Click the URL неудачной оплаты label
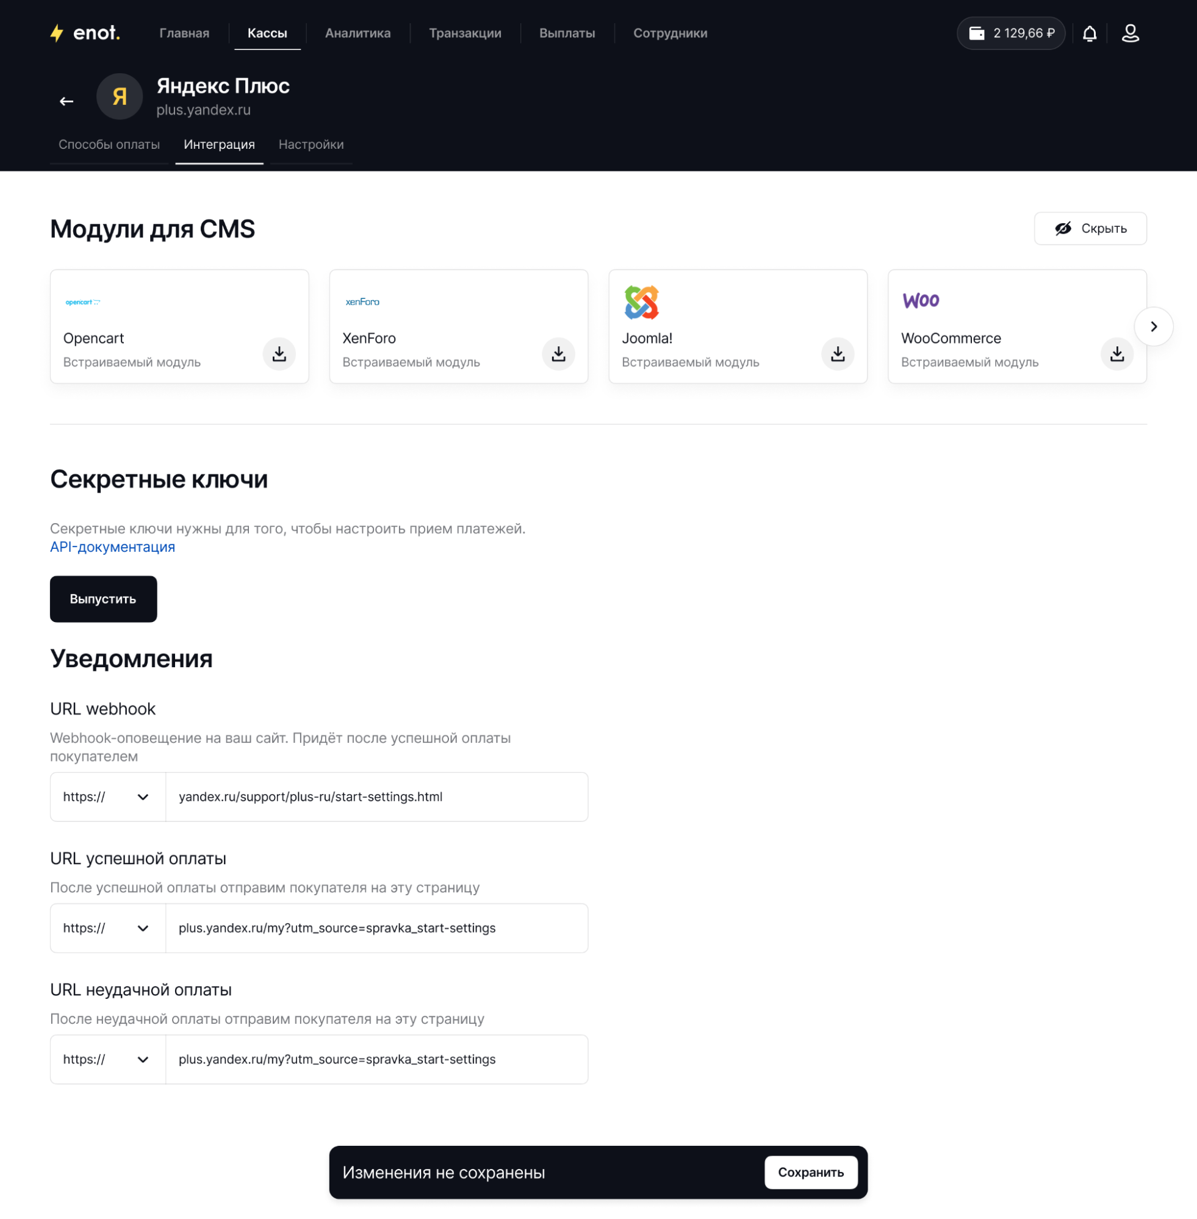 (141, 990)
